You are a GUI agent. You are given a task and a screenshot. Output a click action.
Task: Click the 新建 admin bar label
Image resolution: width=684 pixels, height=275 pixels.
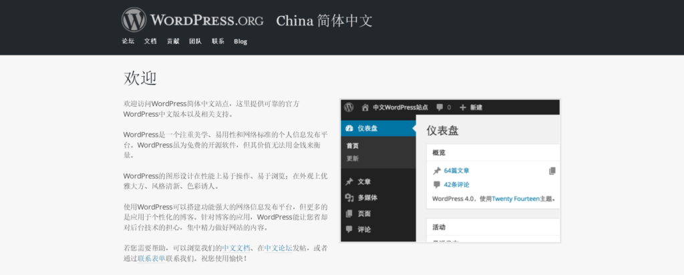tap(476, 107)
